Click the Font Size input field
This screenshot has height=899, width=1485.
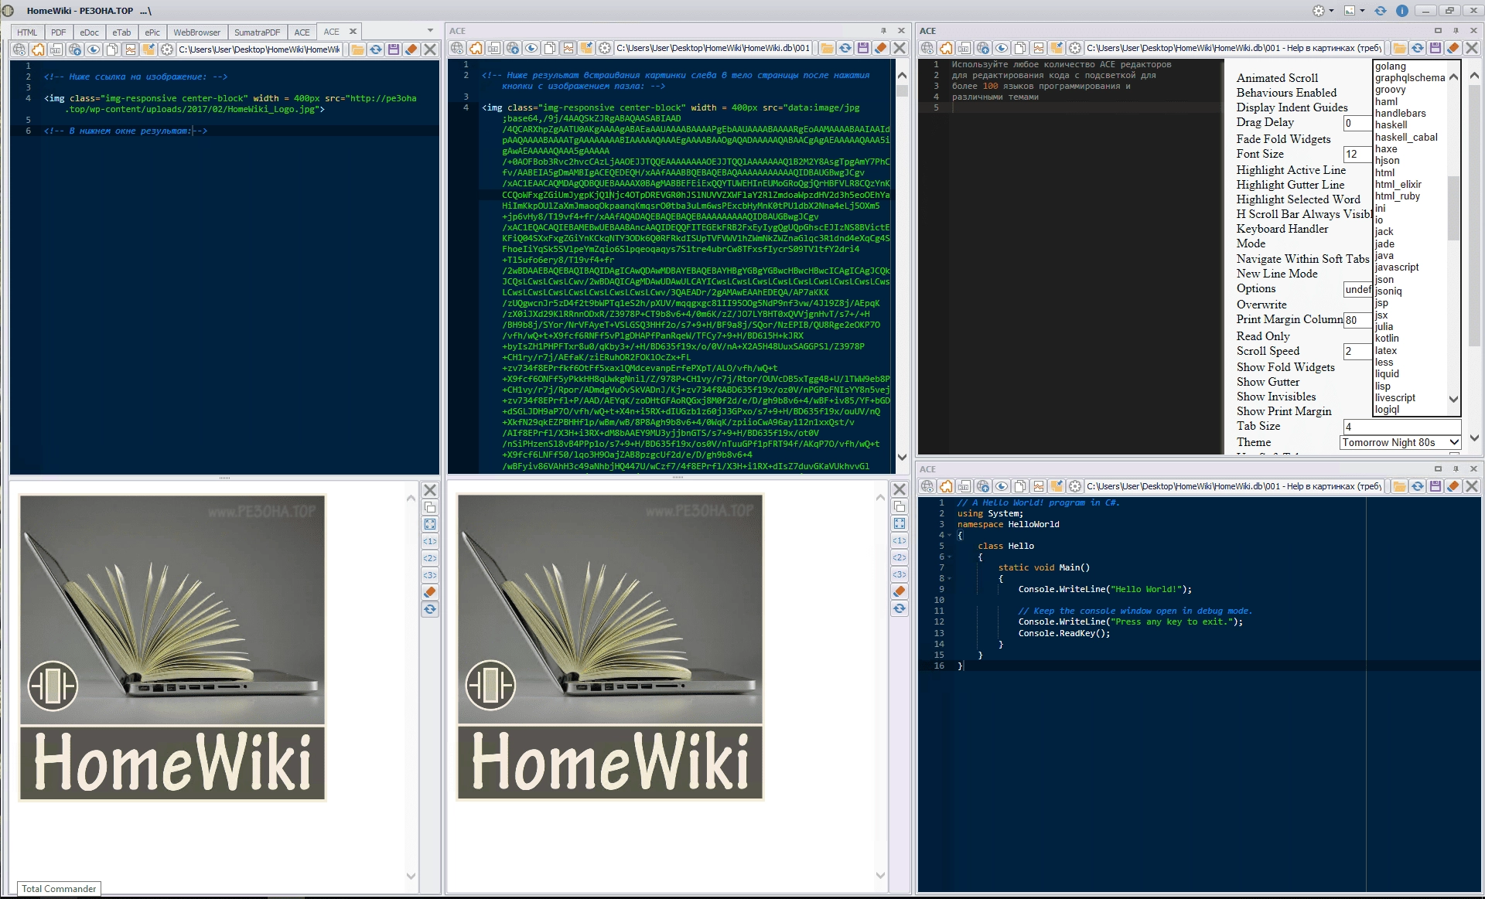(1357, 155)
